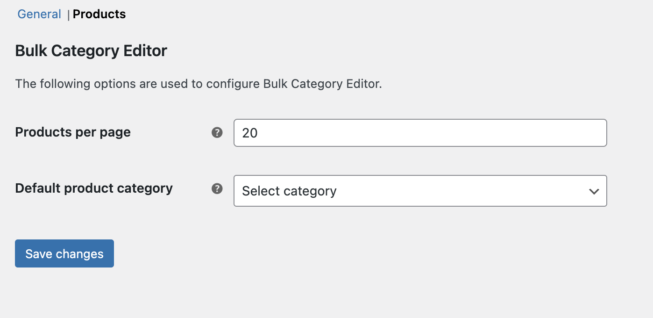The height and width of the screenshot is (318, 653).
Task: Click the value 20 in the text box
Action: pyautogui.click(x=250, y=133)
